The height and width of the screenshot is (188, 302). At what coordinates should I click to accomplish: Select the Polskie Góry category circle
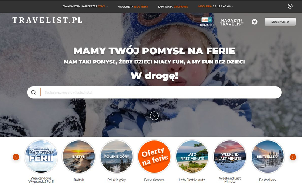pos(117,157)
